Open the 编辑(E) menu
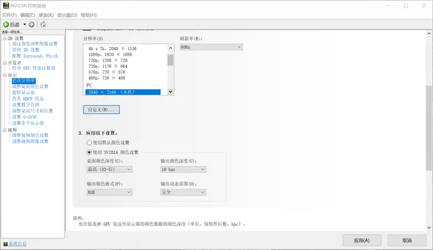This screenshot has height=250, width=433. click(28, 15)
